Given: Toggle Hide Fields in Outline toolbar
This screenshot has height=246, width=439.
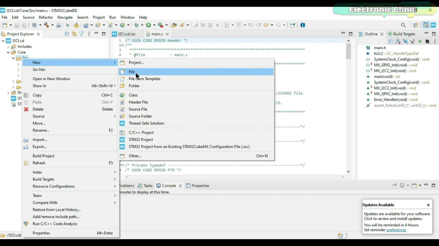Looking at the screenshot, I should [405, 41].
